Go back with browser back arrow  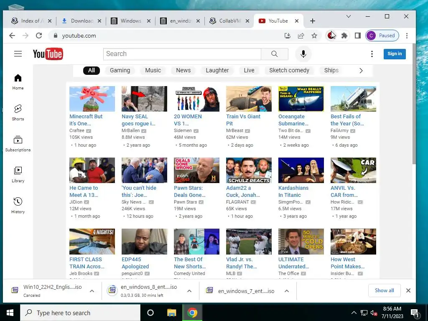coord(12,36)
